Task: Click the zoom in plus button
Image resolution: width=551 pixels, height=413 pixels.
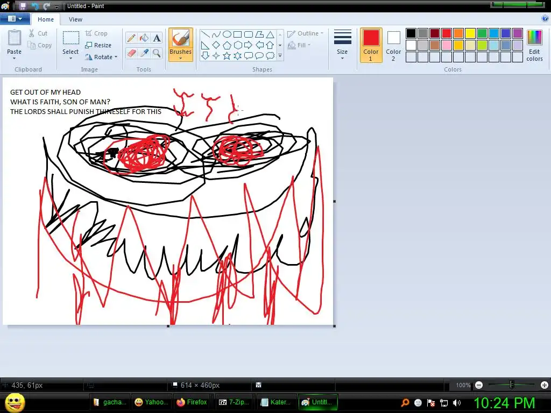Action: 545,385
